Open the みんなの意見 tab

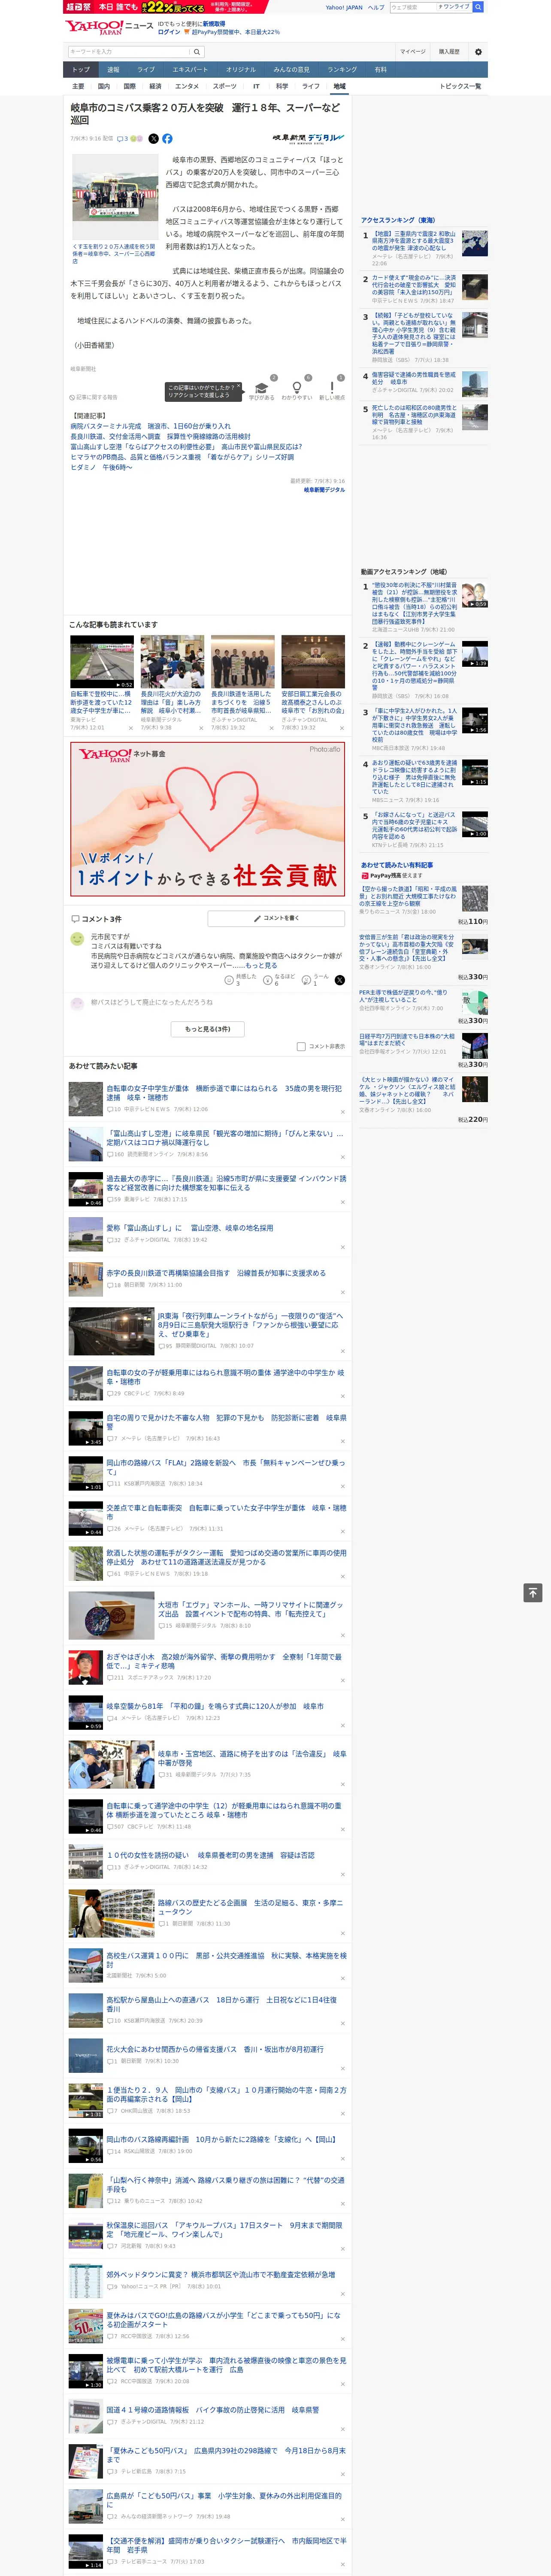click(291, 69)
